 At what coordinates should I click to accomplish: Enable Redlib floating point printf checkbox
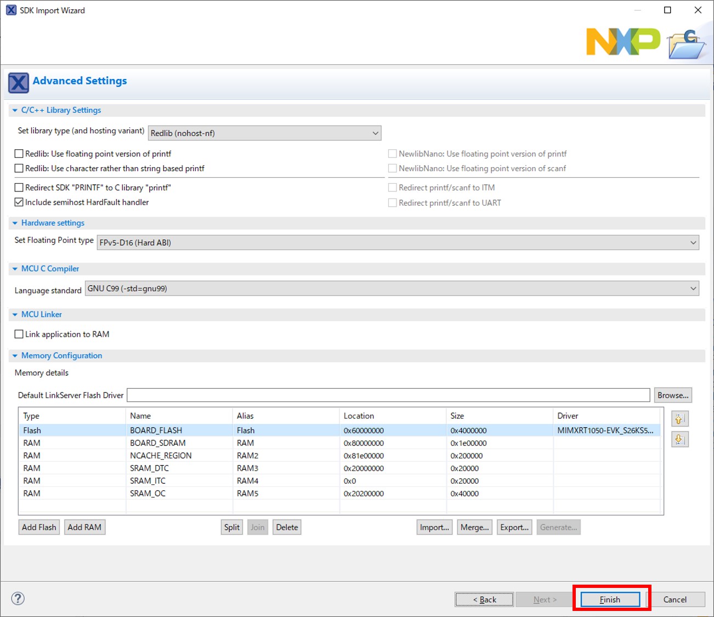click(x=19, y=154)
